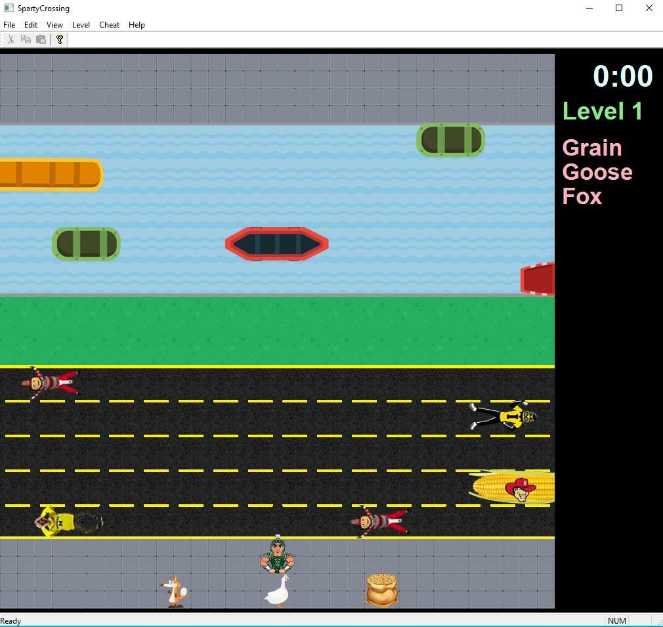
Task: Open the Edit menu
Action: point(30,25)
